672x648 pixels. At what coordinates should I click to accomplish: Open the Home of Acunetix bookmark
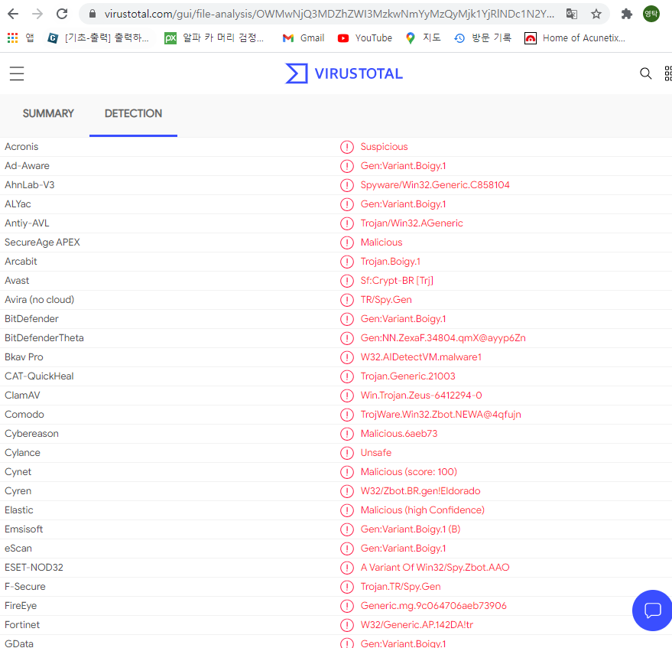coord(575,38)
